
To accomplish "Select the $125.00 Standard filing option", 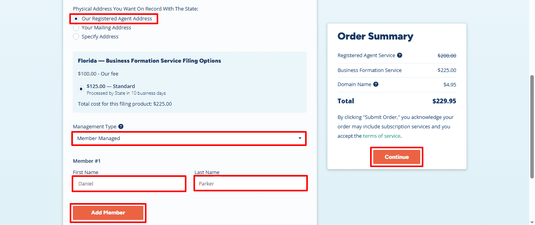I will [81, 89].
